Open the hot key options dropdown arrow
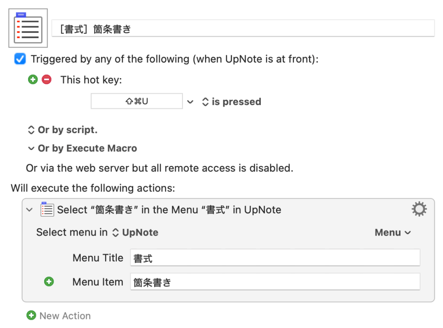Screen dimensions: 443x328 coord(190,102)
